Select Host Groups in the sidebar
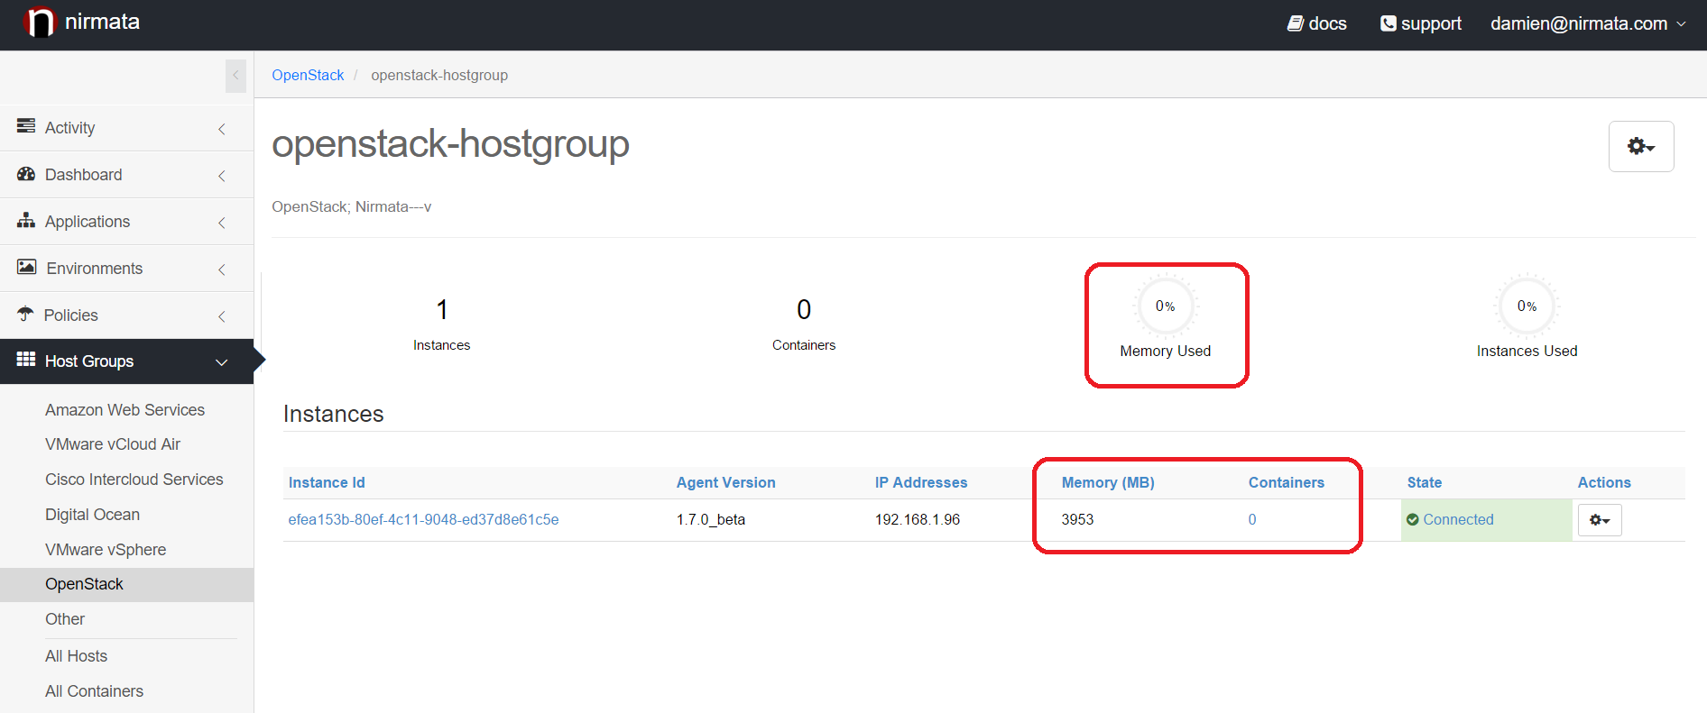The image size is (1707, 713). (126, 361)
